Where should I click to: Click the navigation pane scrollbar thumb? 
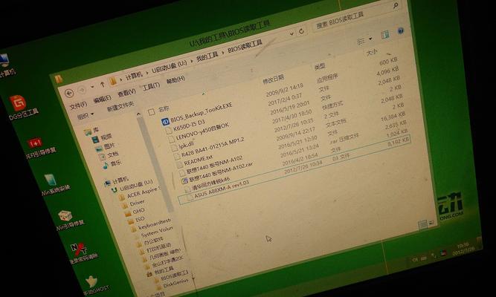pos(156,164)
